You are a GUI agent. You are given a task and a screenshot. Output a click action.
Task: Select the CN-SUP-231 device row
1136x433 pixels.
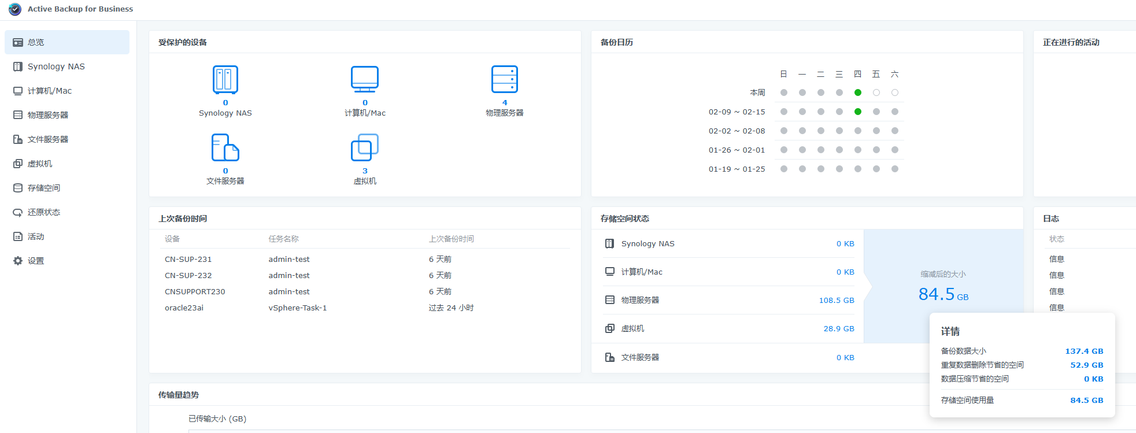pyautogui.click(x=365, y=259)
